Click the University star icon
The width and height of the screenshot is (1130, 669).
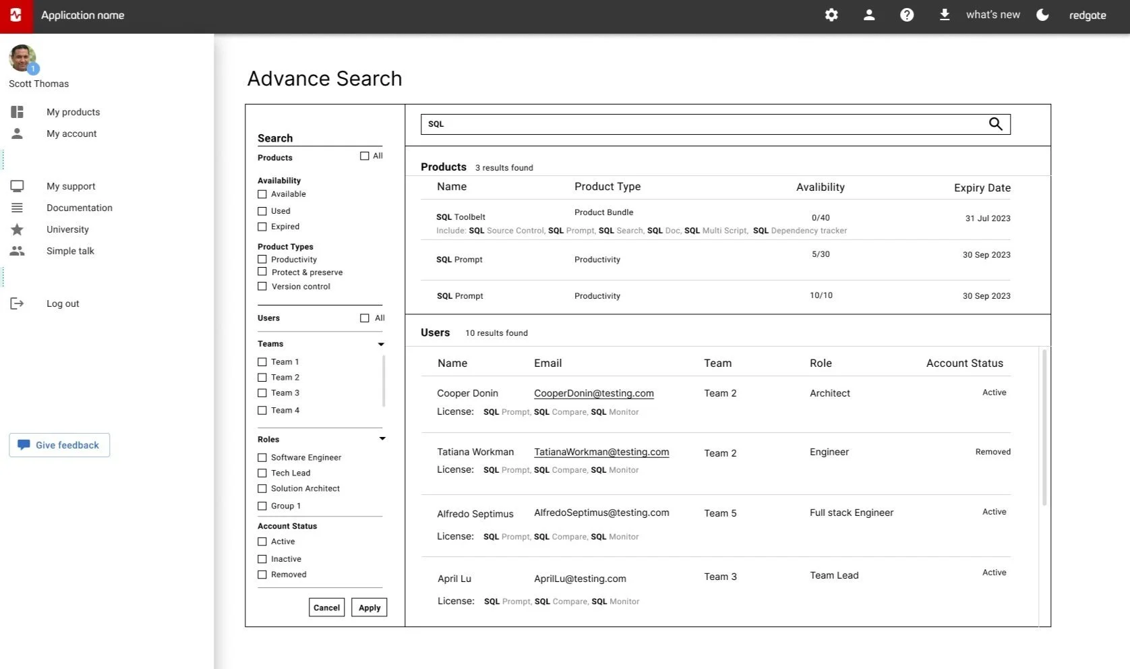(x=18, y=229)
